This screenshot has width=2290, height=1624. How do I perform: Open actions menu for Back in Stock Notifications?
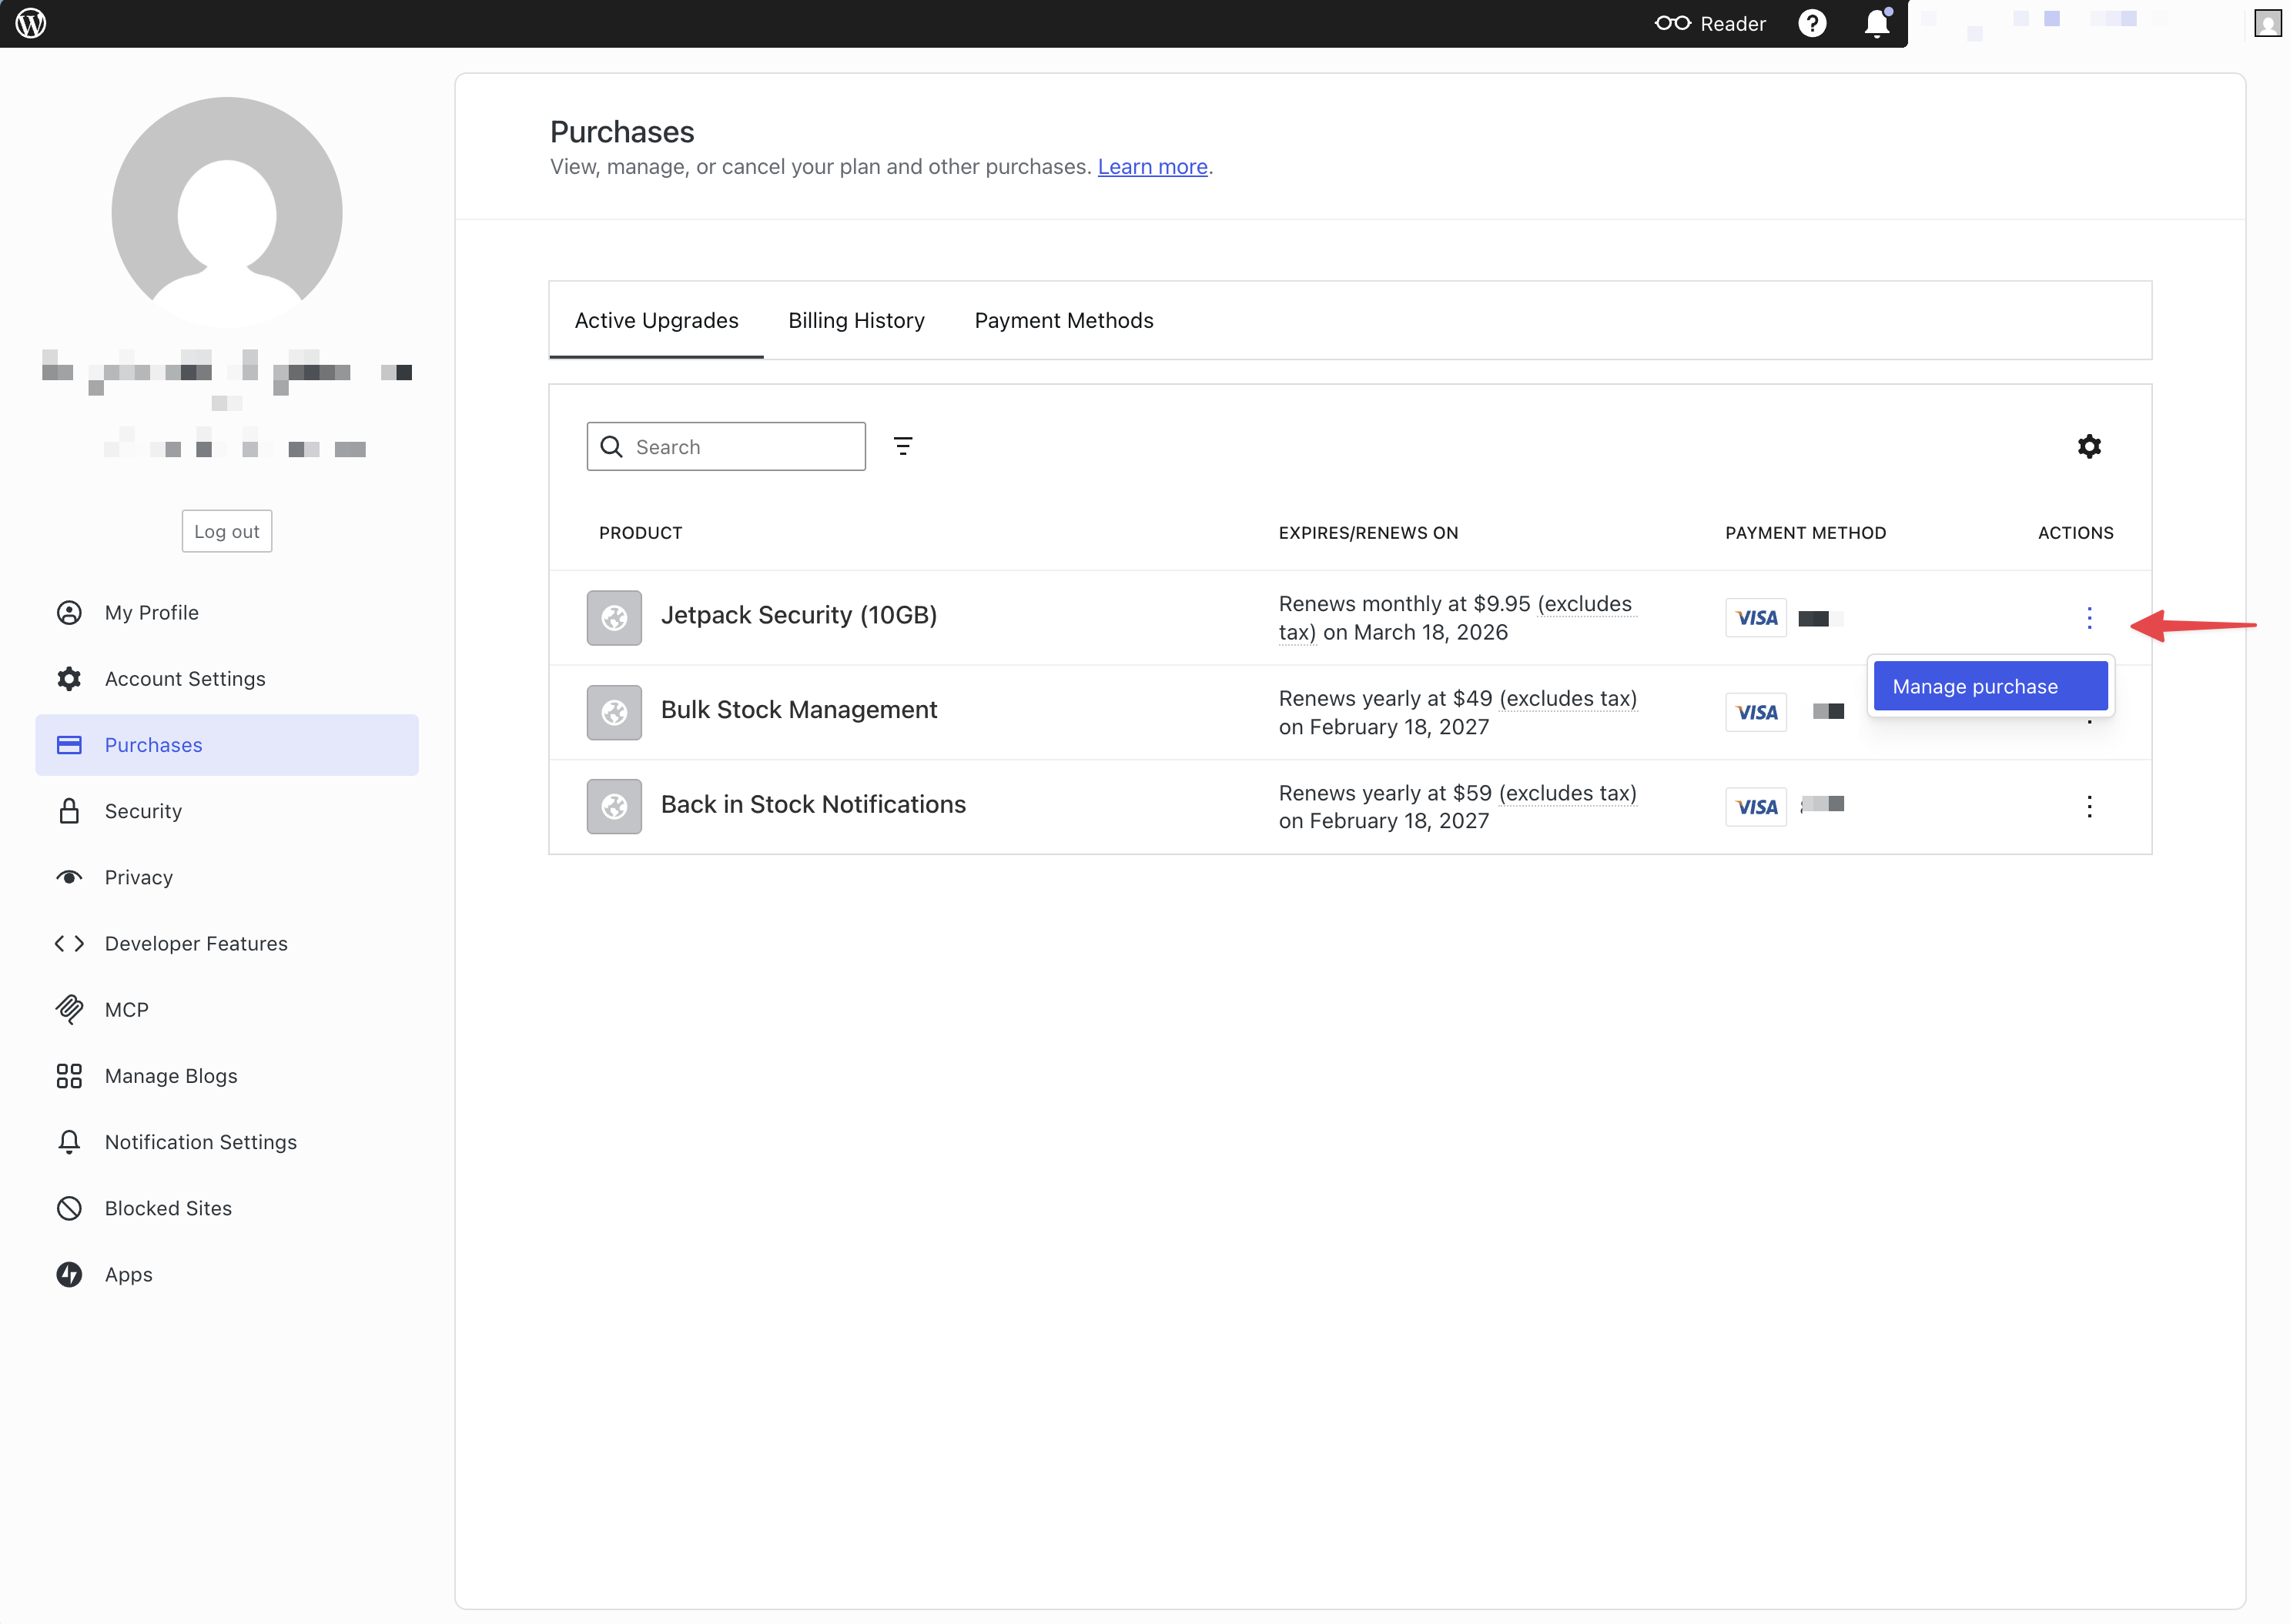(2089, 807)
